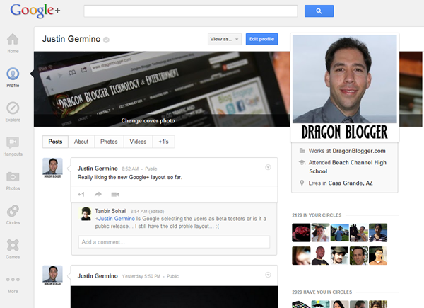Click Attended Beach Channel High School text
This screenshot has height=308, width=424.
pos(348,167)
